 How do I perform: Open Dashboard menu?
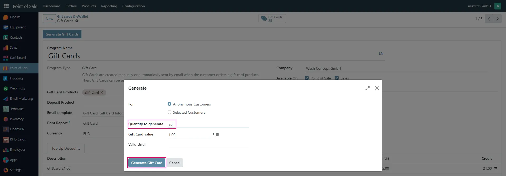(x=51, y=6)
